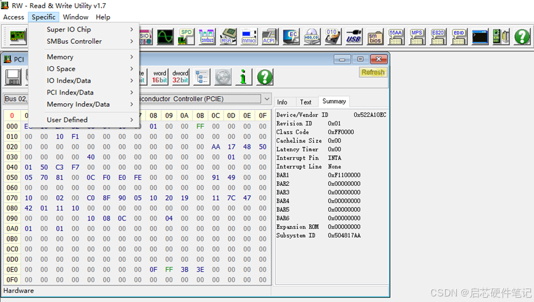Click byte AA in row 020
The height and width of the screenshot is (302, 534).
pos(215,147)
